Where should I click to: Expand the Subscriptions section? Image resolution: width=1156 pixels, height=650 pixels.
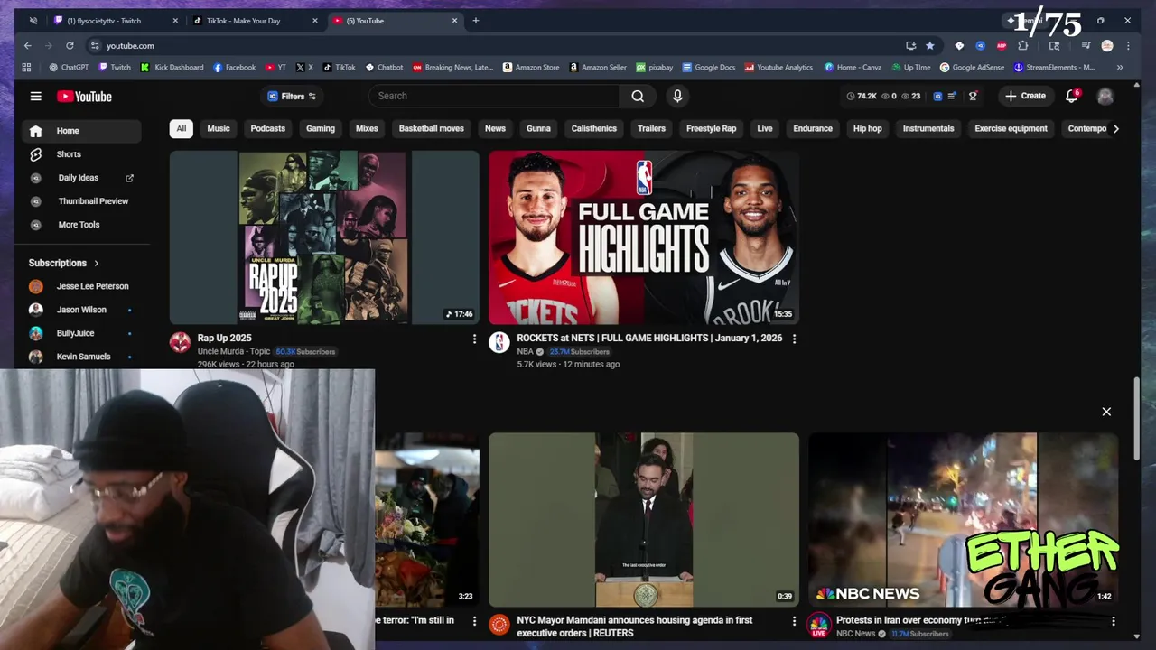pos(64,263)
